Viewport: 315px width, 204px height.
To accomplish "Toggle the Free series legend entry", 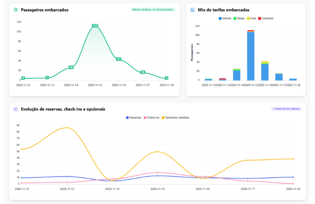I will click(x=251, y=19).
